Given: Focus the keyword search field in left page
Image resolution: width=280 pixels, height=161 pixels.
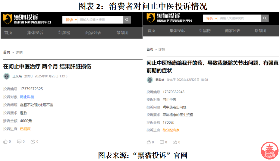Looking at the screenshot, I should coord(101,20).
